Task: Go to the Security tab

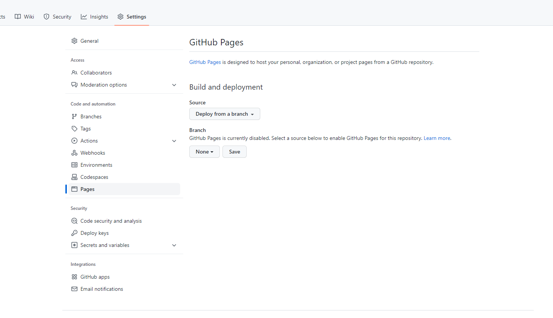Action: click(57, 16)
